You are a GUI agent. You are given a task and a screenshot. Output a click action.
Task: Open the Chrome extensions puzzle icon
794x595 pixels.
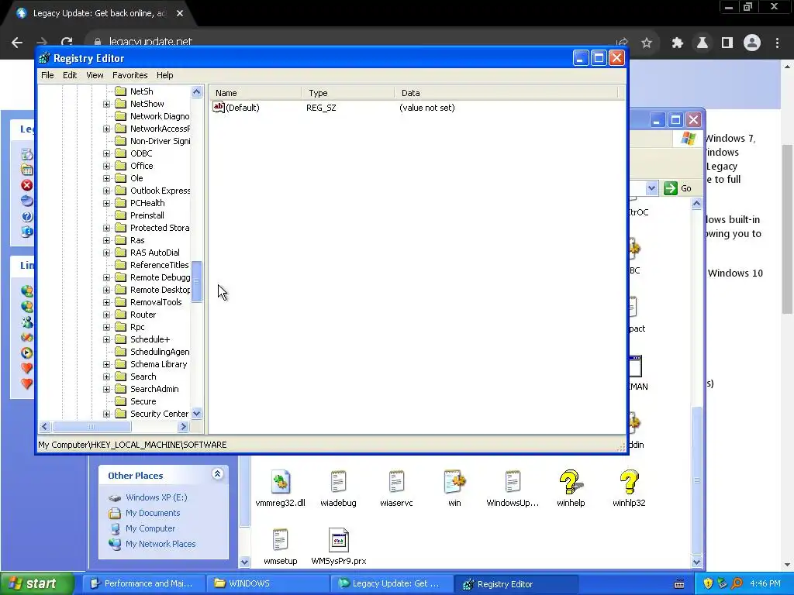[x=677, y=43]
